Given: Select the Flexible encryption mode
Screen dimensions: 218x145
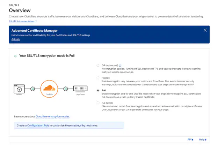Looking at the screenshot, I should point(98,78).
